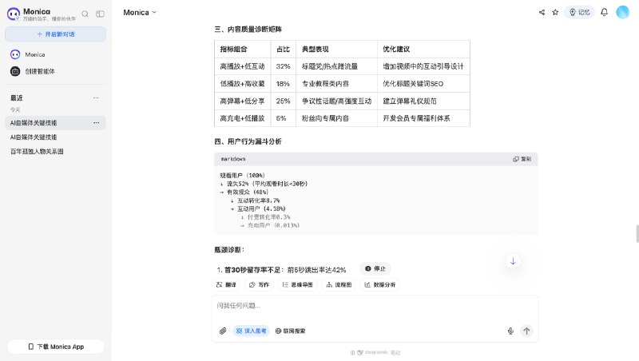Click the microphone voice input icon

pyautogui.click(x=510, y=331)
